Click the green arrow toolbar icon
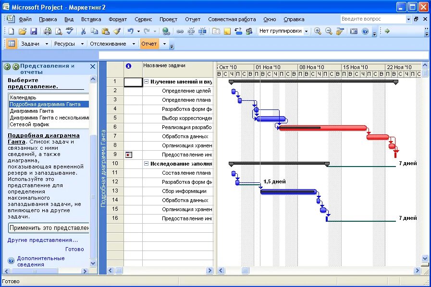 387,31
